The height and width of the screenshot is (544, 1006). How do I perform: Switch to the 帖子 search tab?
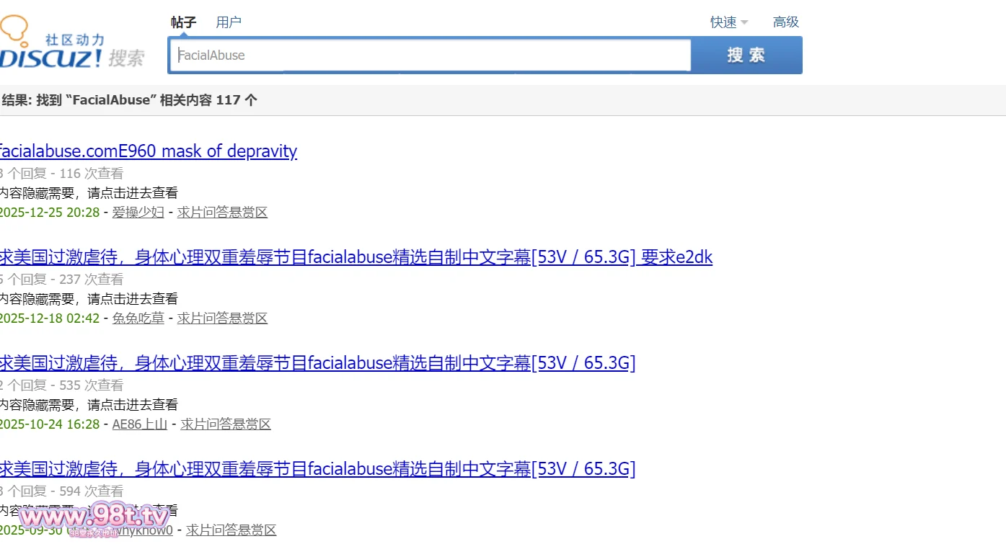(x=183, y=22)
